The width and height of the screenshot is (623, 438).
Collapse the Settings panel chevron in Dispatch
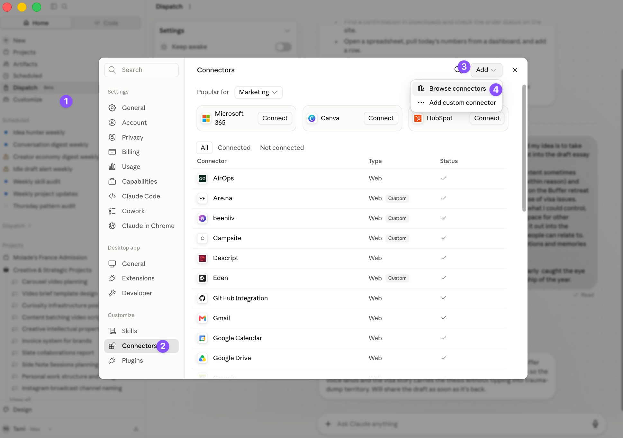tap(287, 31)
